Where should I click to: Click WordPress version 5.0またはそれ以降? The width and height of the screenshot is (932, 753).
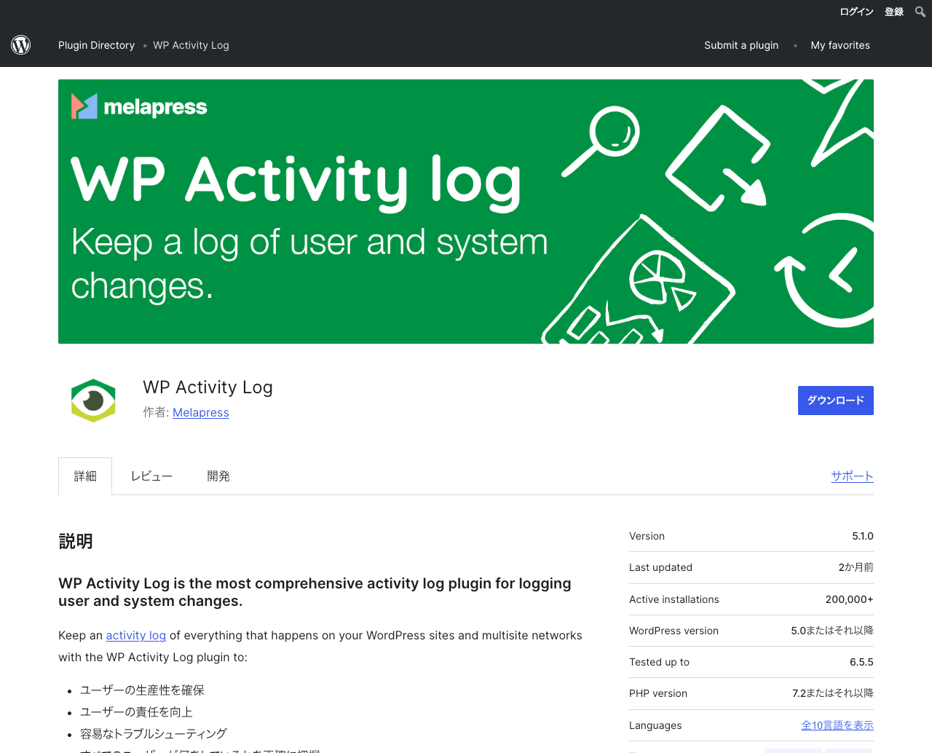(x=832, y=631)
